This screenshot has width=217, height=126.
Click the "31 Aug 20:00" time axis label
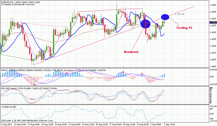(x=143, y=124)
